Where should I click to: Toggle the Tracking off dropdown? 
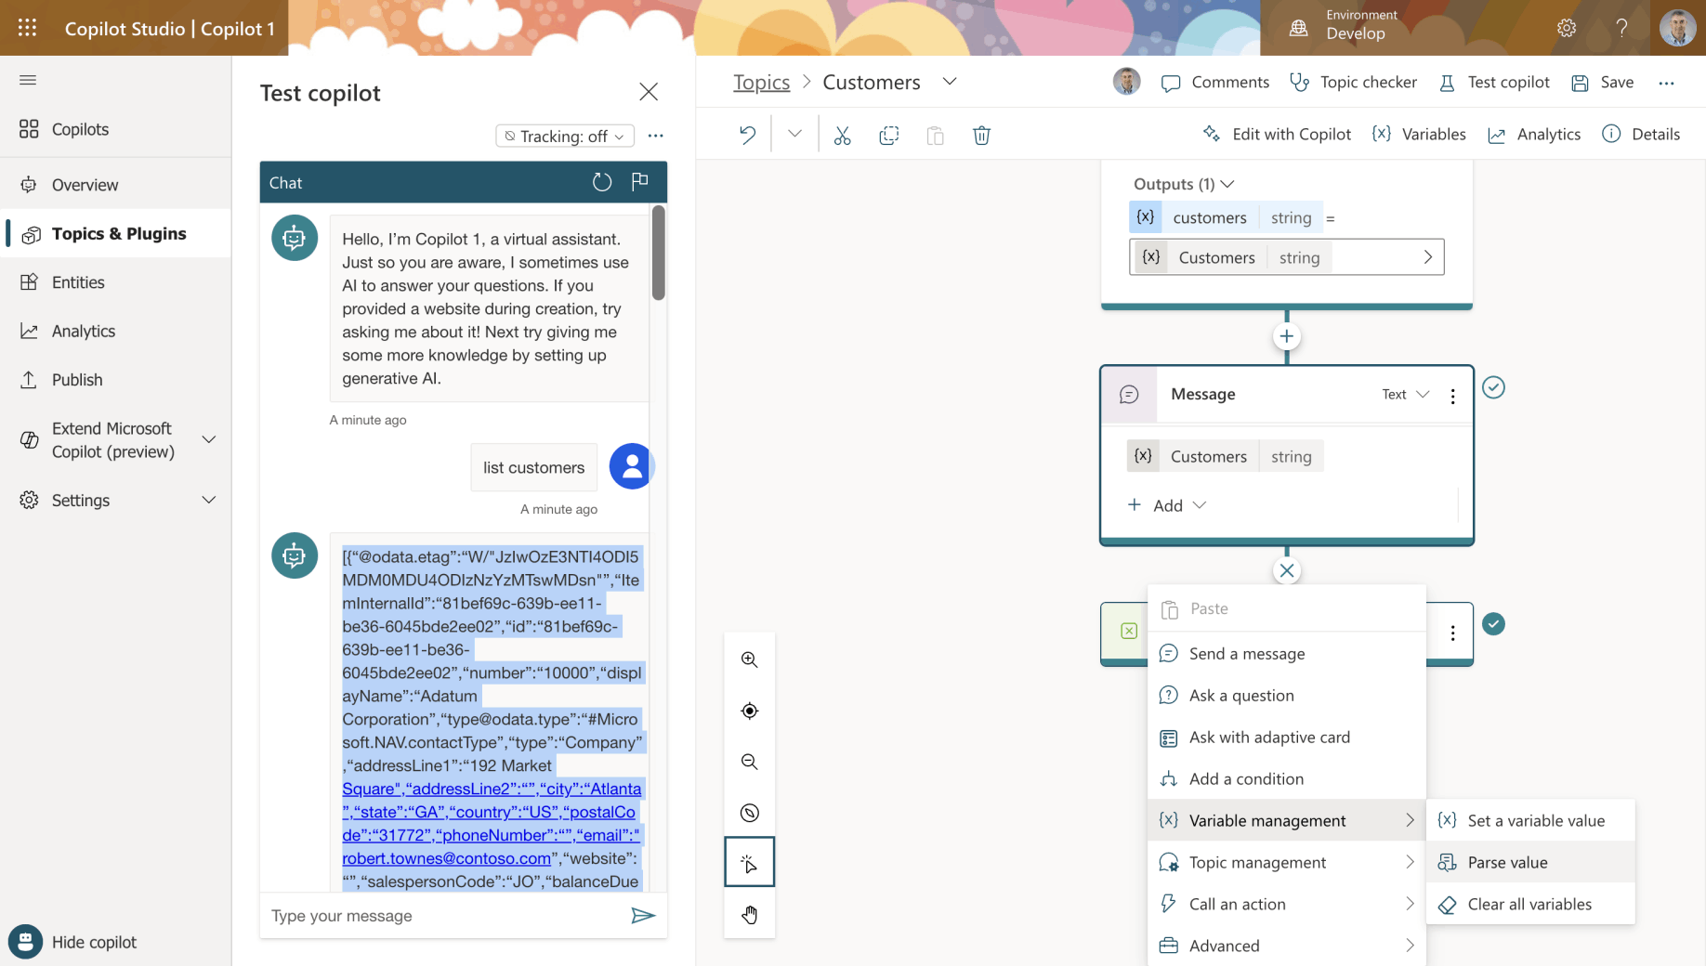[x=565, y=136]
